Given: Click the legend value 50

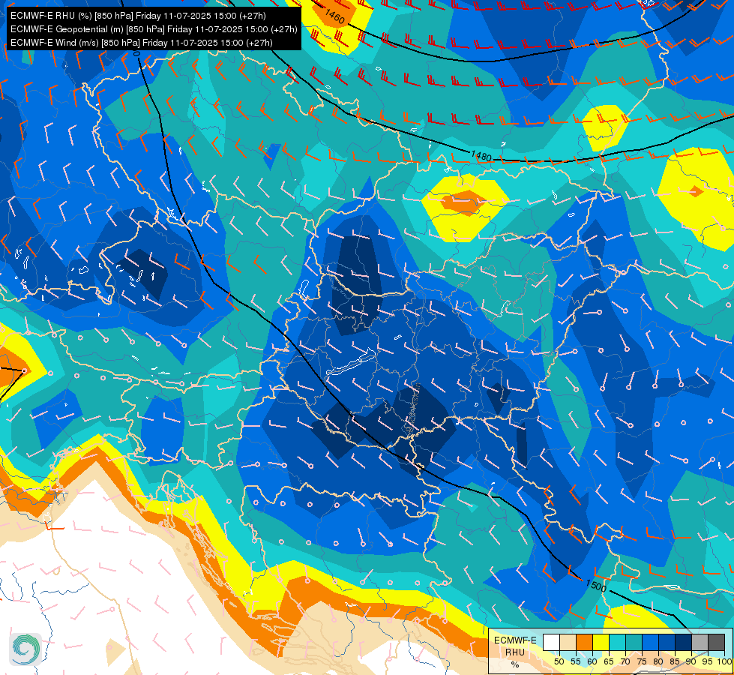Looking at the screenshot, I should [x=559, y=661].
